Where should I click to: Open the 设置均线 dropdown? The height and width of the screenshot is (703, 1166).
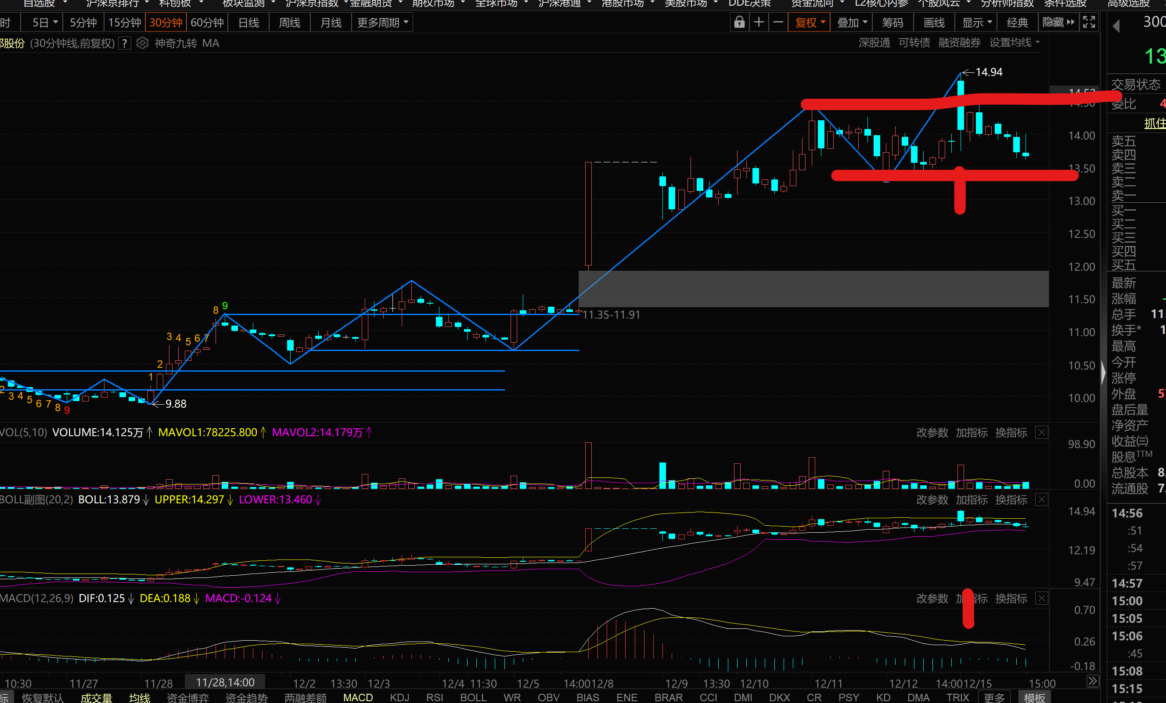[x=1014, y=43]
